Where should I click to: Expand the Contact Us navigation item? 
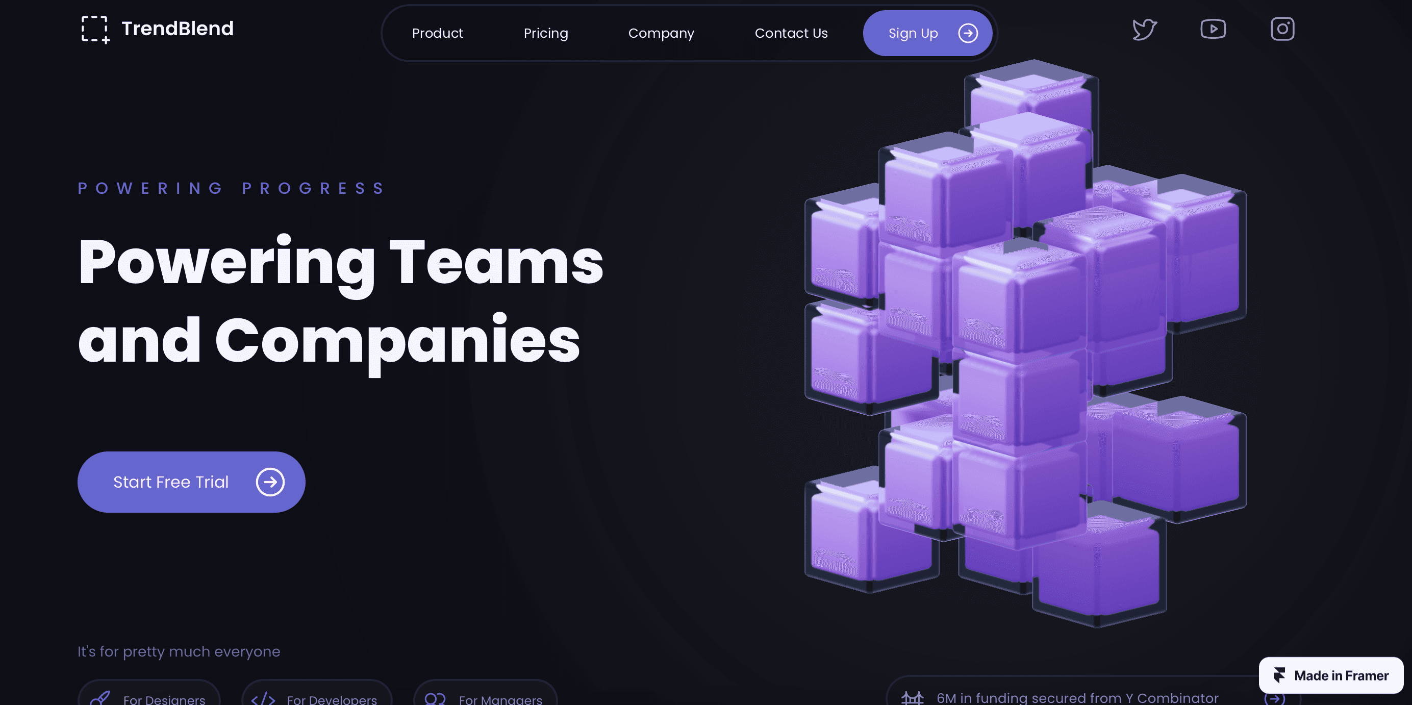(792, 33)
